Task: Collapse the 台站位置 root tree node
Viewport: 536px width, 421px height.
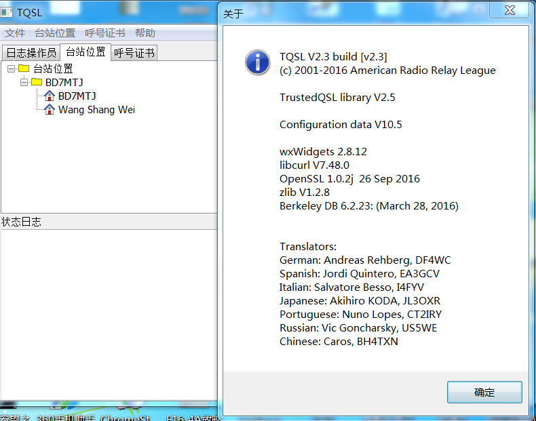Action: click(x=12, y=68)
